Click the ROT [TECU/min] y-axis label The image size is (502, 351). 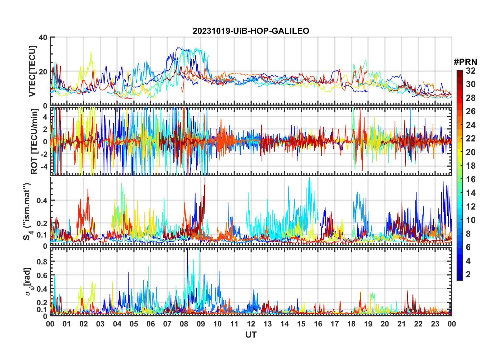tap(34, 141)
